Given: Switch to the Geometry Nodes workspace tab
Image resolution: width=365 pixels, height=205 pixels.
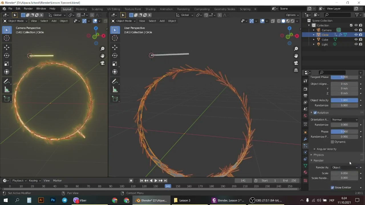Looking at the screenshot, I should (225, 9).
